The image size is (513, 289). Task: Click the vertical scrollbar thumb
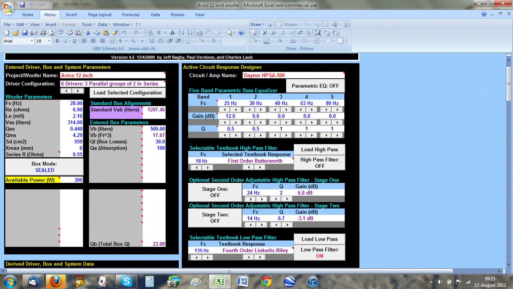coord(509,84)
